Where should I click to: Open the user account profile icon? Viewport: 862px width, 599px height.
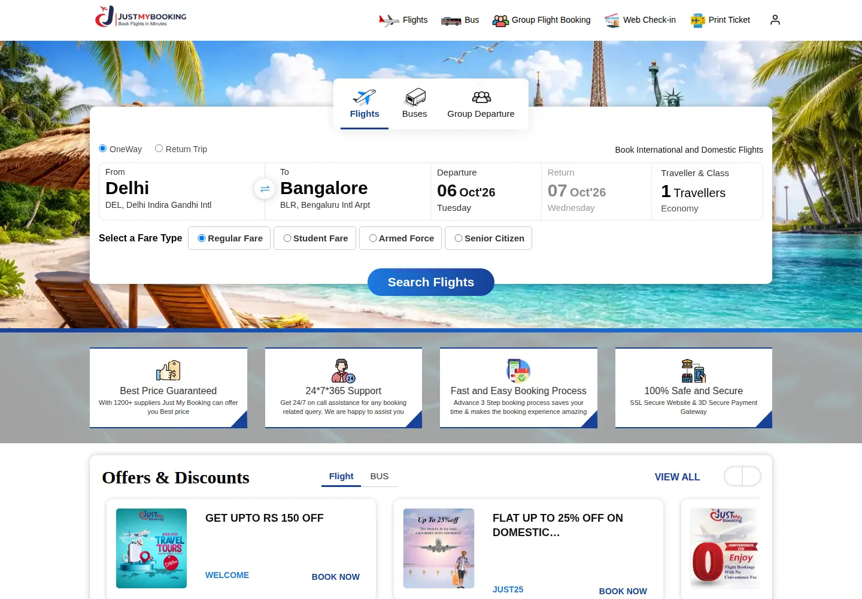pyautogui.click(x=775, y=20)
